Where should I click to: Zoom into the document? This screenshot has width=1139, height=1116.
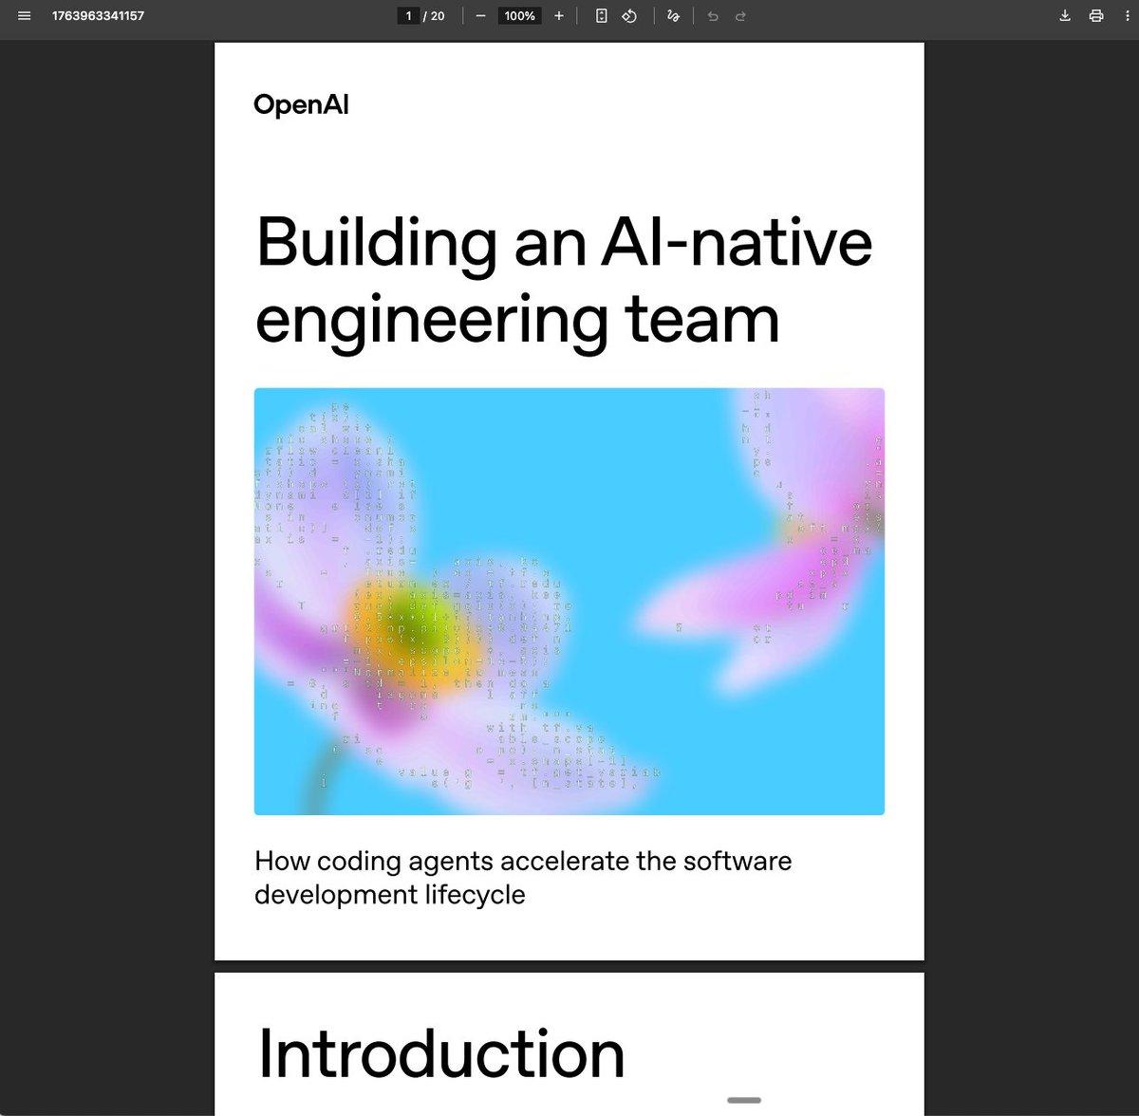click(x=558, y=15)
